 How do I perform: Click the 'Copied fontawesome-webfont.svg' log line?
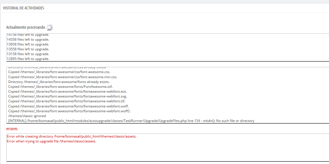(68, 96)
